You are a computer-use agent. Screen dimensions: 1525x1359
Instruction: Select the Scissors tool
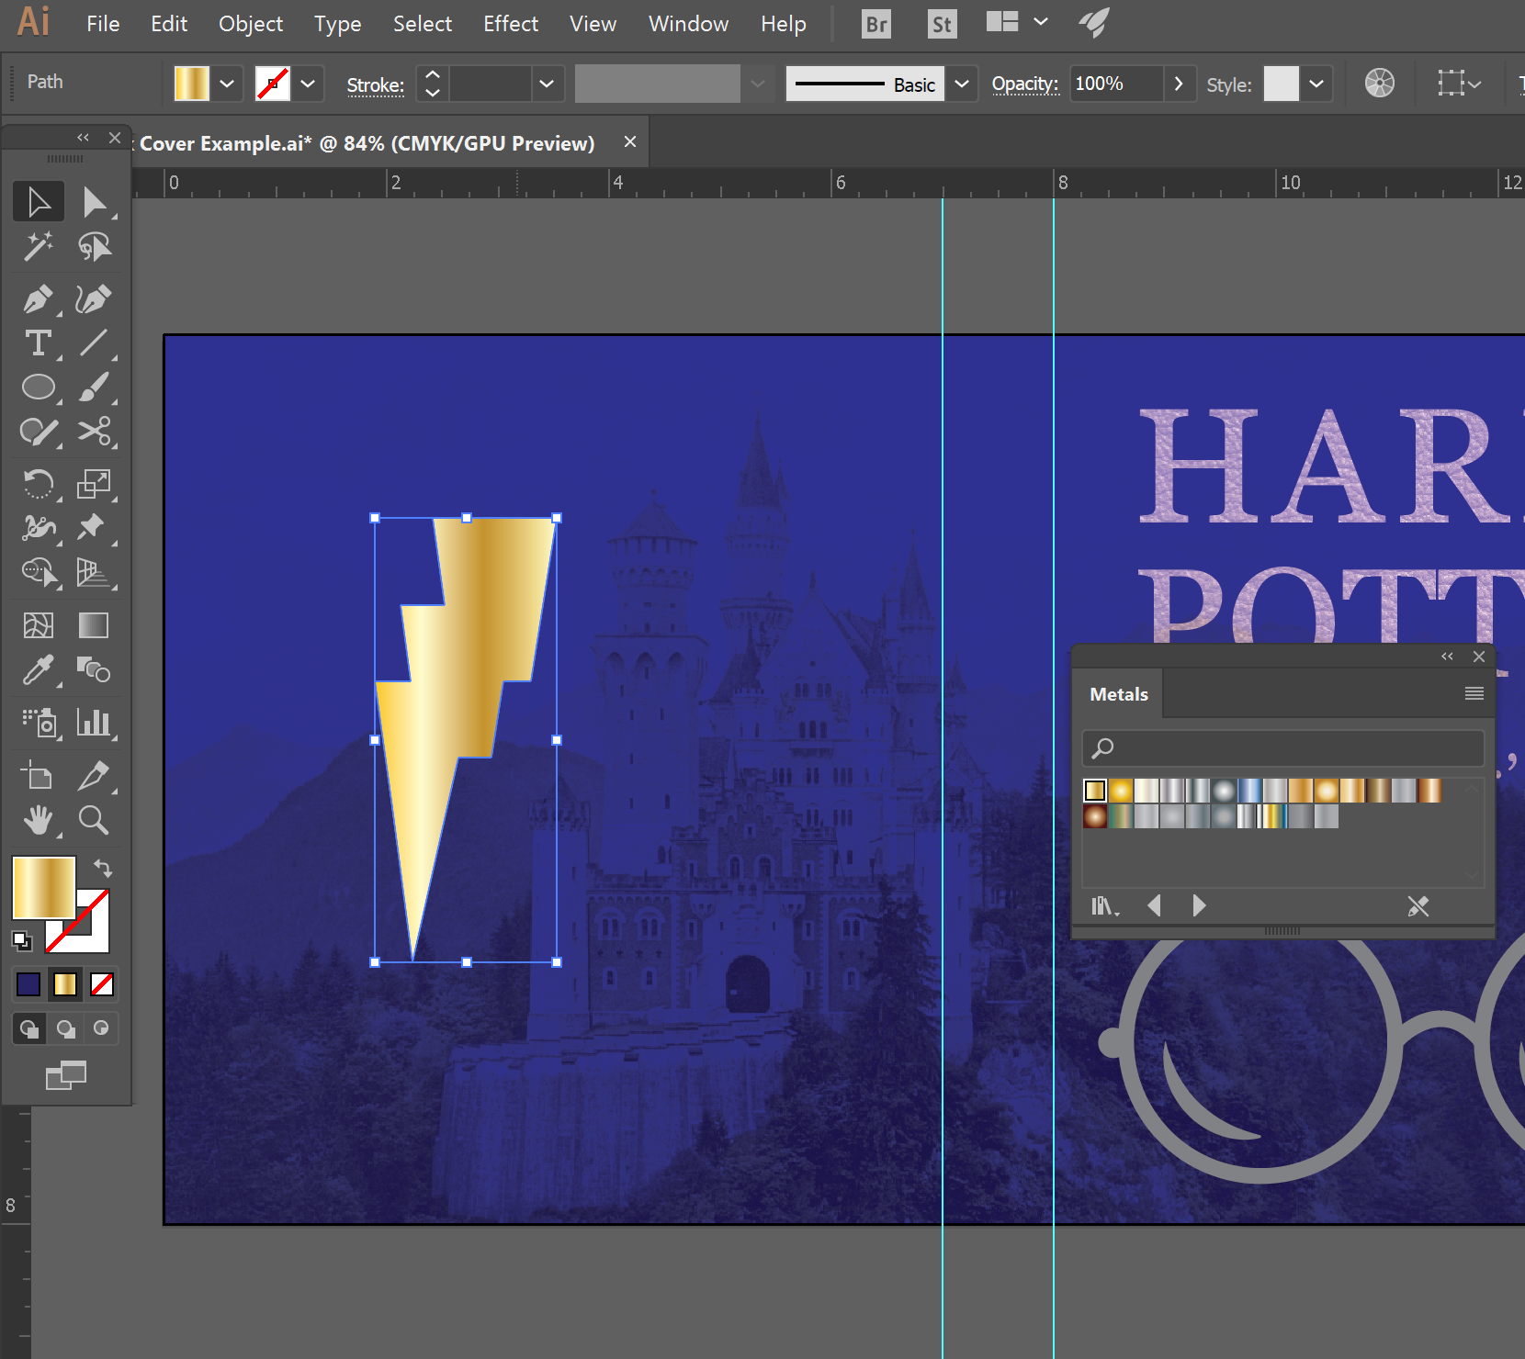coord(95,432)
